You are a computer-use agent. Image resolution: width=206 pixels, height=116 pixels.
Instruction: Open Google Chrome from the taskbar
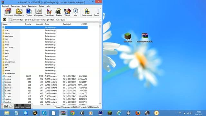pos(72,113)
